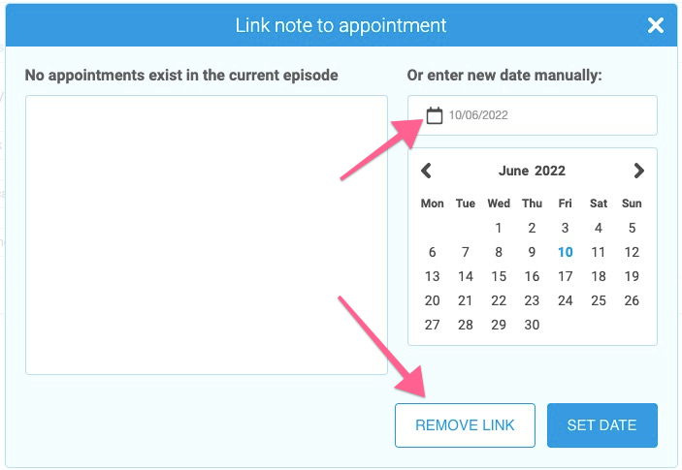Select June 6 in the calendar
The image size is (682, 470).
pos(433,252)
